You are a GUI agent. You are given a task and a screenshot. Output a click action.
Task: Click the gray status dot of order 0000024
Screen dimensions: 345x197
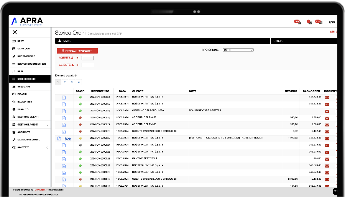[80, 145]
